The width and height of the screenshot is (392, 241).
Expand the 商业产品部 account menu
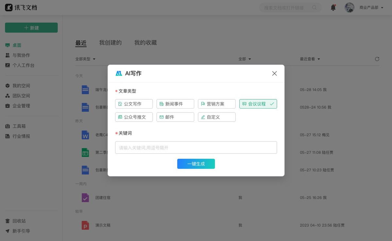[x=371, y=8]
